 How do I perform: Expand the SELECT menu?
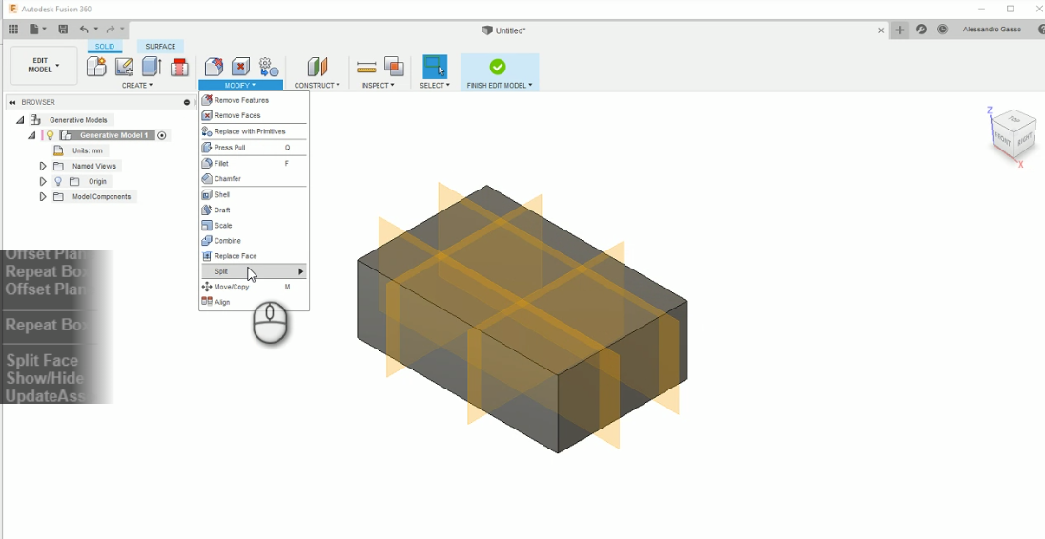tap(435, 85)
